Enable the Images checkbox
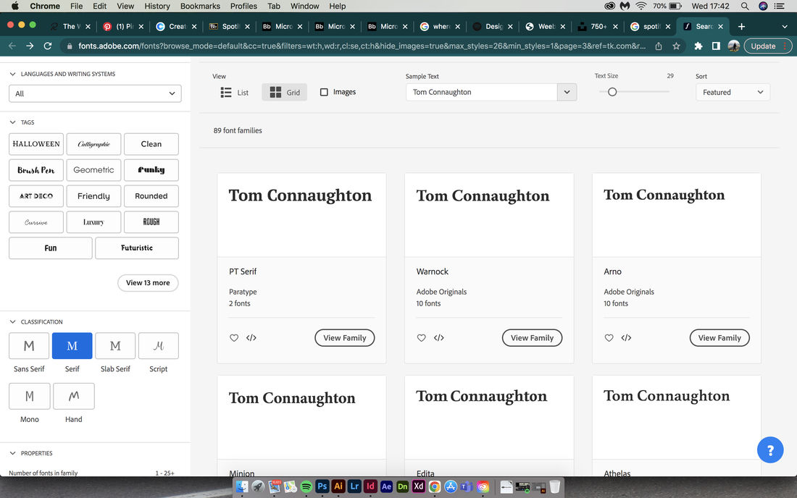This screenshot has height=498, width=797. [x=324, y=92]
